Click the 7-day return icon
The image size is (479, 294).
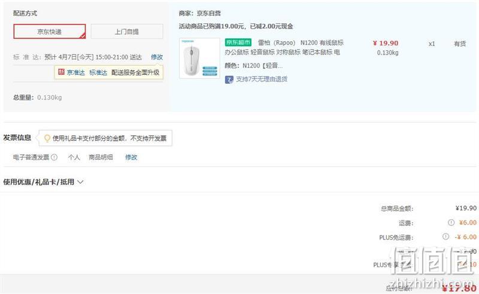(x=229, y=80)
